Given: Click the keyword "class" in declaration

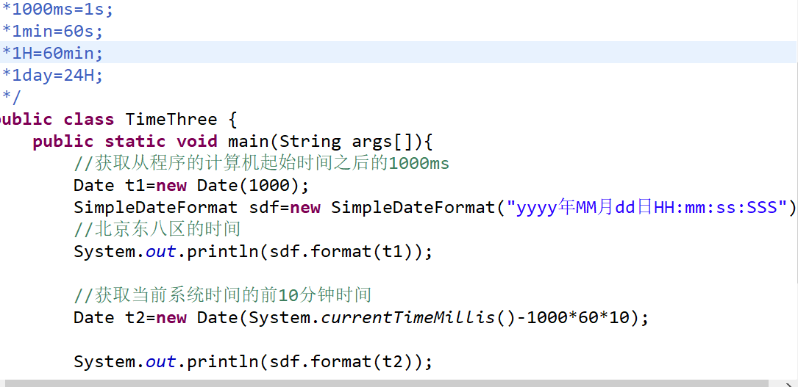Looking at the screenshot, I should pos(88,120).
